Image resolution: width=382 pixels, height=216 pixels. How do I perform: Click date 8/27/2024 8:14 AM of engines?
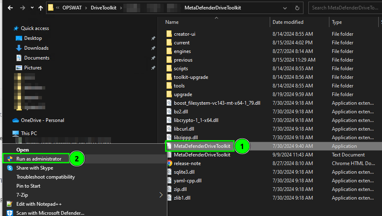pos(293,51)
